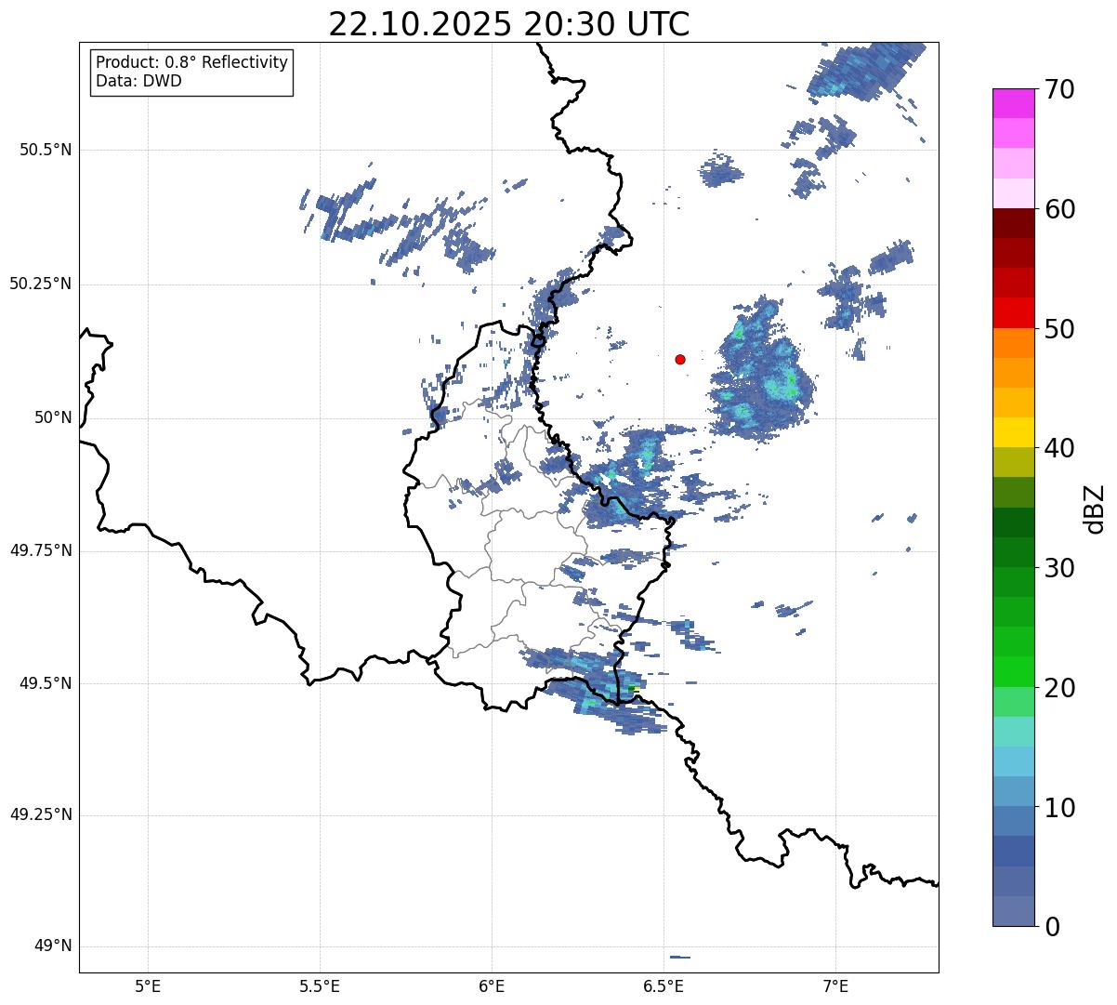Click the latitude label 49.75°N
The width and height of the screenshot is (1117, 1005).
pyautogui.click(x=41, y=550)
